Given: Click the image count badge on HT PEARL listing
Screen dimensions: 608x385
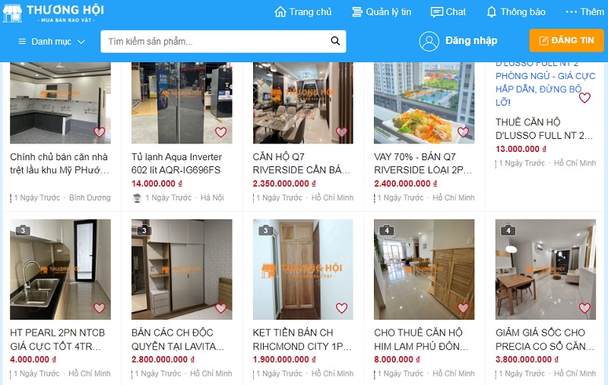Looking at the screenshot, I should tap(23, 230).
